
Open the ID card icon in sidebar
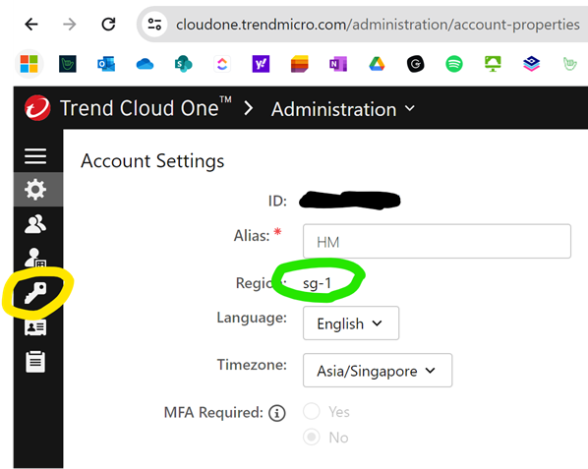(35, 327)
